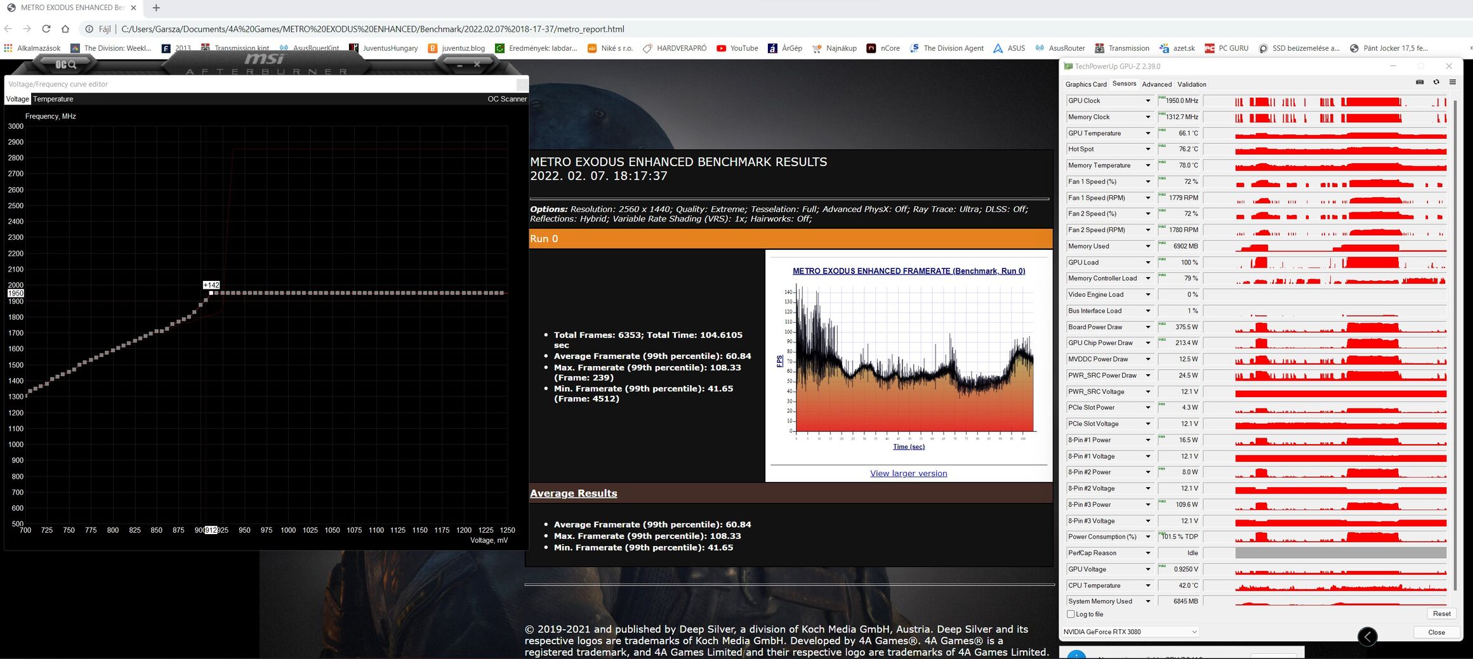Click the Run 0 orange header

(790, 238)
